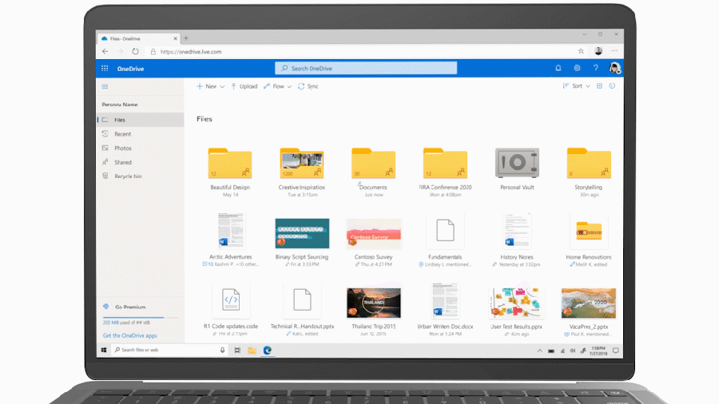The image size is (719, 404).
Task: Select Recycle bin in sidebar
Action: pyautogui.click(x=128, y=176)
